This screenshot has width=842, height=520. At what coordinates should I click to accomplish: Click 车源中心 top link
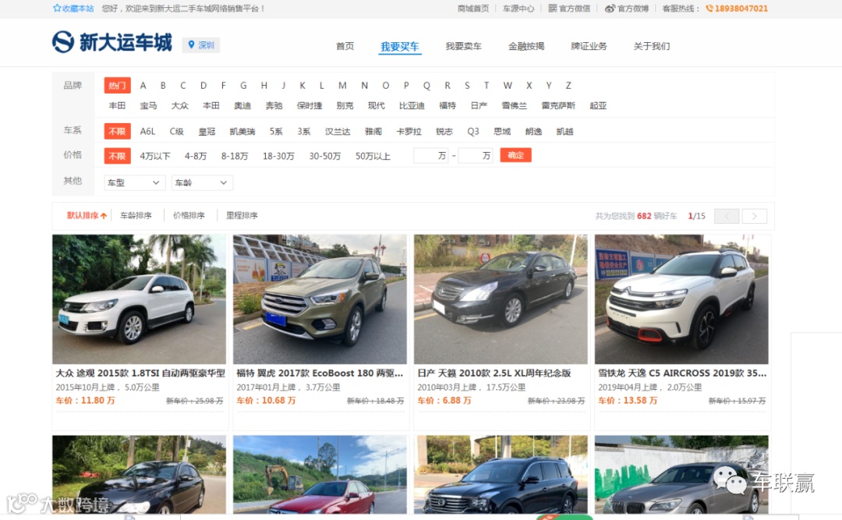[518, 8]
